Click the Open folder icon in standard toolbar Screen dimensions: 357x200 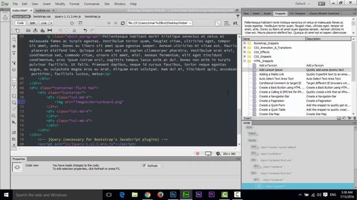click(x=28, y=31)
